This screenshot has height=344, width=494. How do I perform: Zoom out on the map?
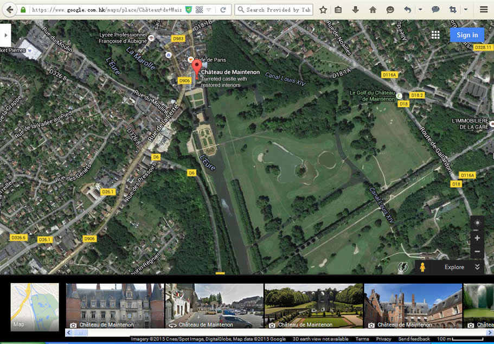(477, 252)
